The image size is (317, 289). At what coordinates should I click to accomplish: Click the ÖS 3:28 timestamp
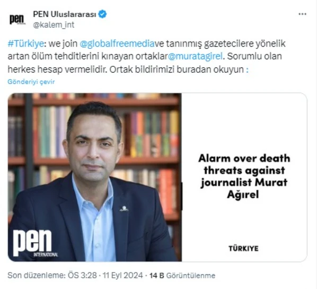point(82,275)
